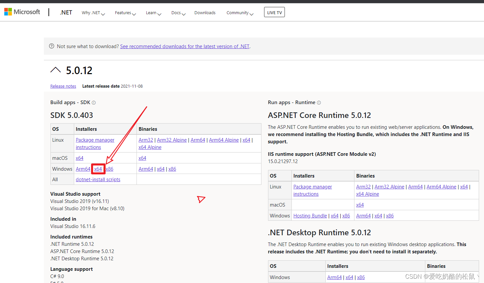Download ASP.NET Runtime Linux Arm32 Alpine binary
This screenshot has height=283, width=484.
tap(389, 187)
